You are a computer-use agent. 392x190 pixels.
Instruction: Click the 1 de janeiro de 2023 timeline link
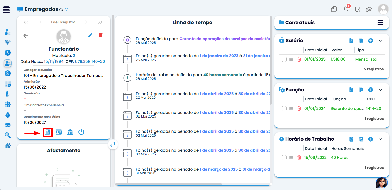[219, 56]
